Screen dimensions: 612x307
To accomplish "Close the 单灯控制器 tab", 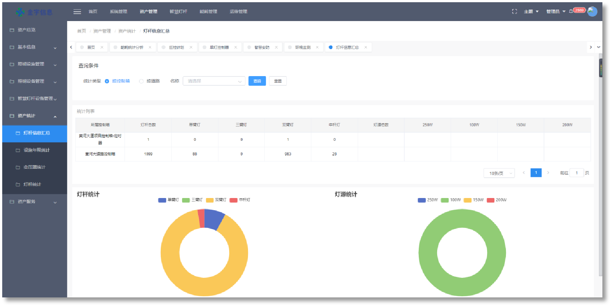I will click(x=236, y=47).
